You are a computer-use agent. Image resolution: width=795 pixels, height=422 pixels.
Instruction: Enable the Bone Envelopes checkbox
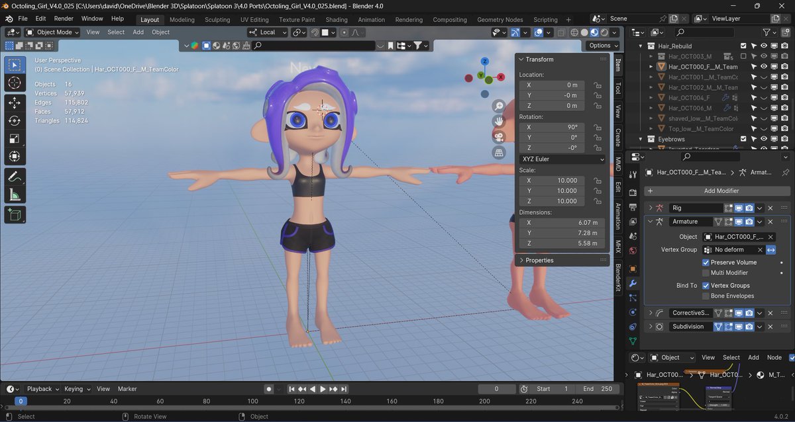tap(706, 296)
